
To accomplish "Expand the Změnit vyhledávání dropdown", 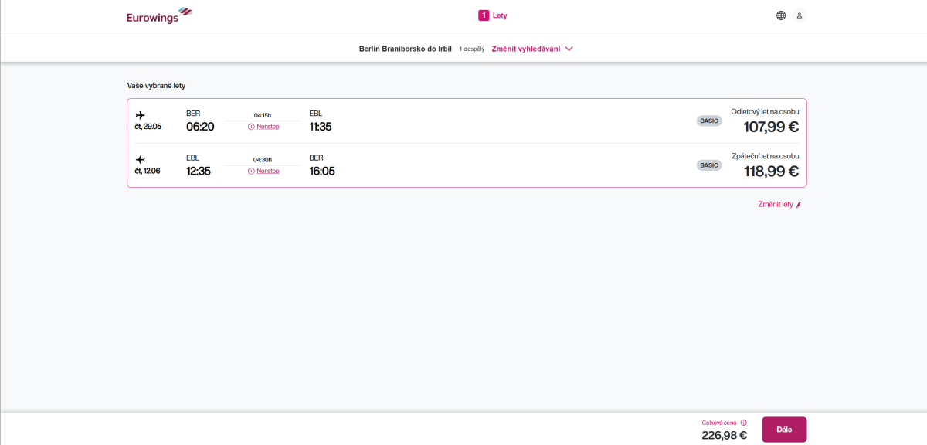I will pyautogui.click(x=525, y=49).
